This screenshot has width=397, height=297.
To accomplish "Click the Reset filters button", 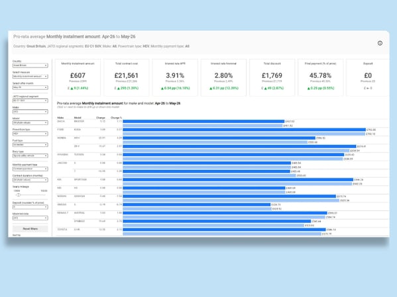I will click(30, 229).
